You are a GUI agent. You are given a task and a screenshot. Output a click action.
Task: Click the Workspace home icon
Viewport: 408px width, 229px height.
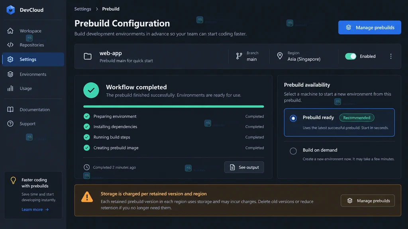[10, 31]
